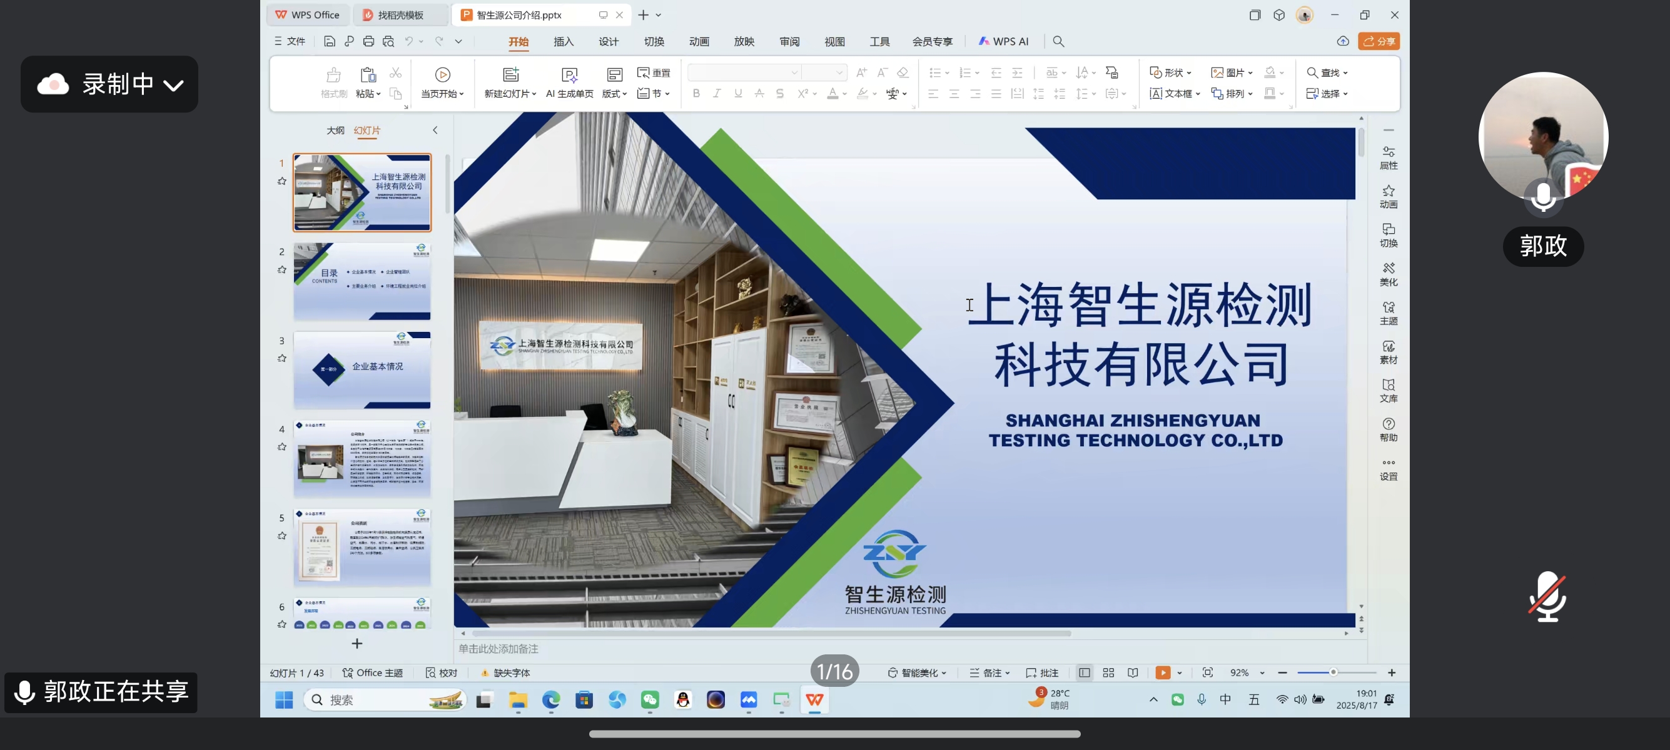
Task: Start slideshow from current page icon
Action: point(442,74)
